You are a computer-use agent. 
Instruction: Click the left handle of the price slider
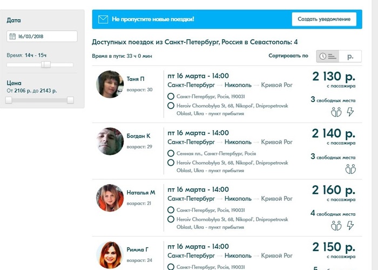click(9, 100)
